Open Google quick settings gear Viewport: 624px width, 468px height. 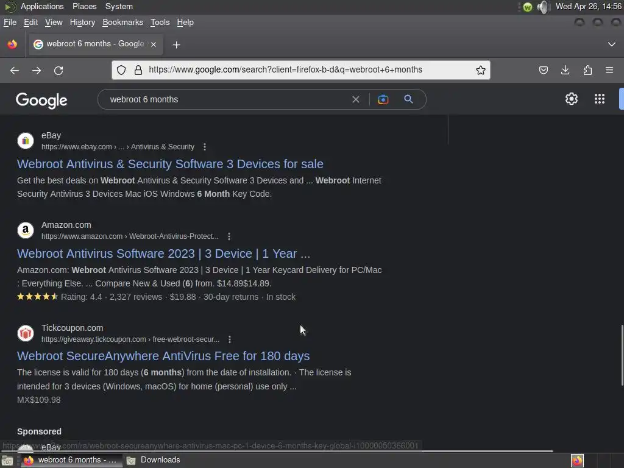pyautogui.click(x=572, y=99)
